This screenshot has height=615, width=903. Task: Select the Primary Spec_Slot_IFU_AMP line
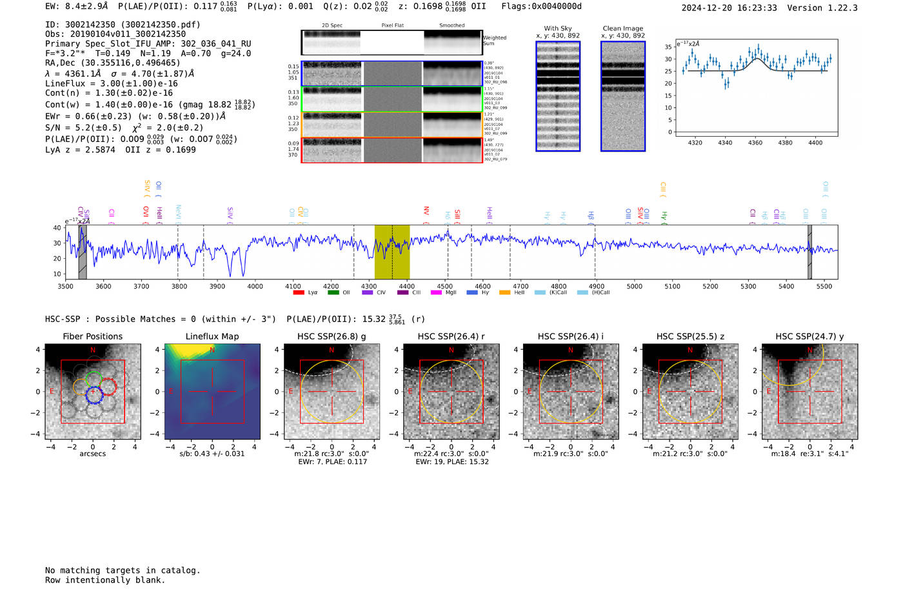pyautogui.click(x=148, y=44)
